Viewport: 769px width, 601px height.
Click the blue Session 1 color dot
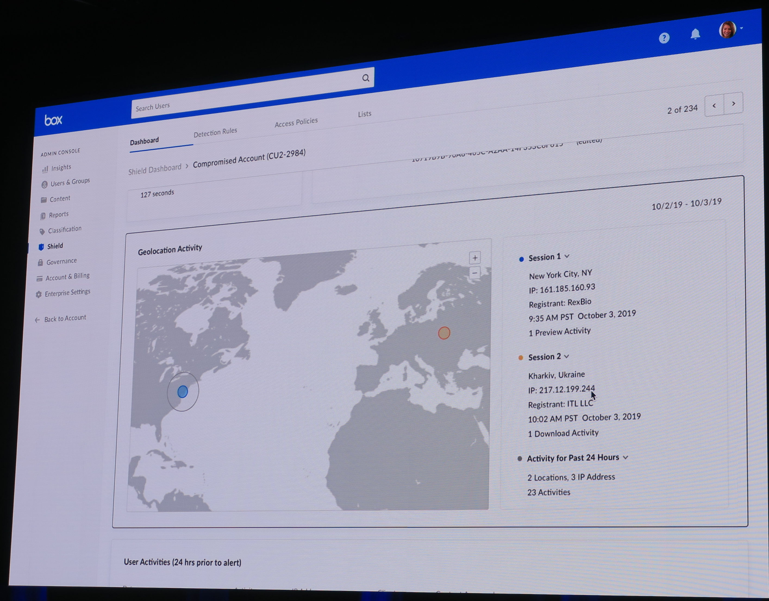[x=521, y=259]
